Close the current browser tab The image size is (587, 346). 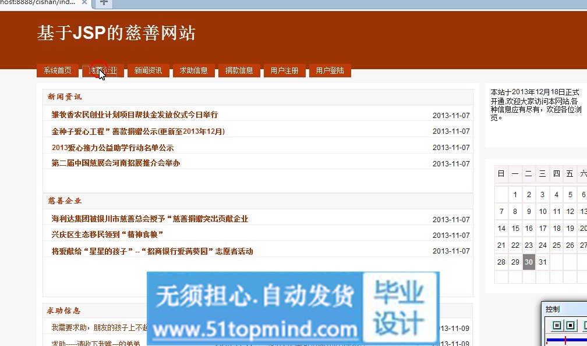84,3
